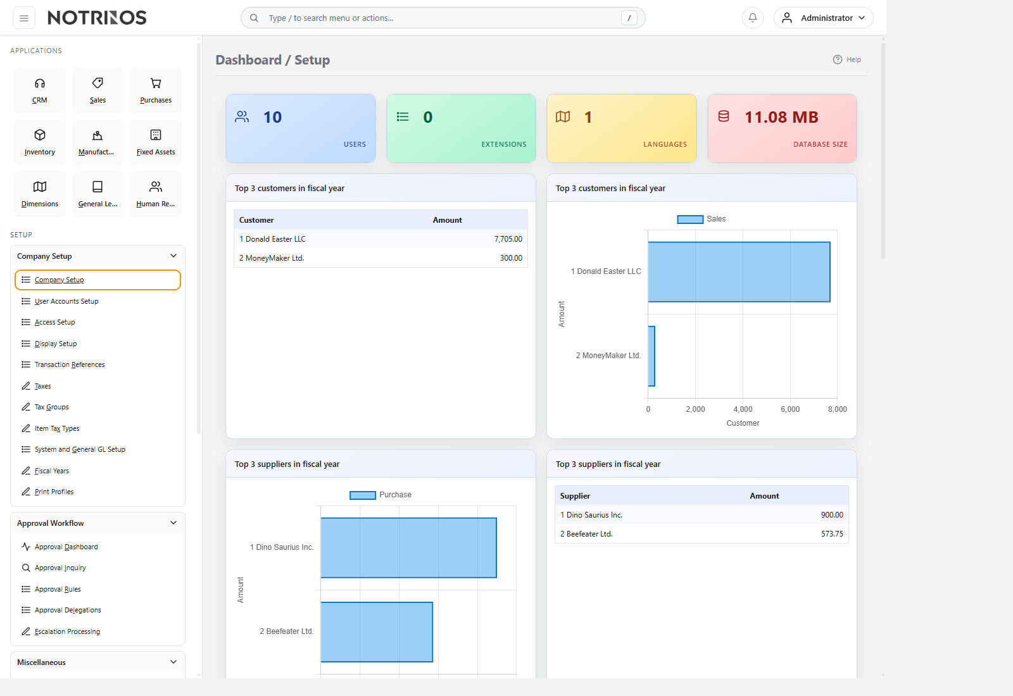Toggle the hamburger sidebar menu button
1013x696 pixels.
click(24, 18)
